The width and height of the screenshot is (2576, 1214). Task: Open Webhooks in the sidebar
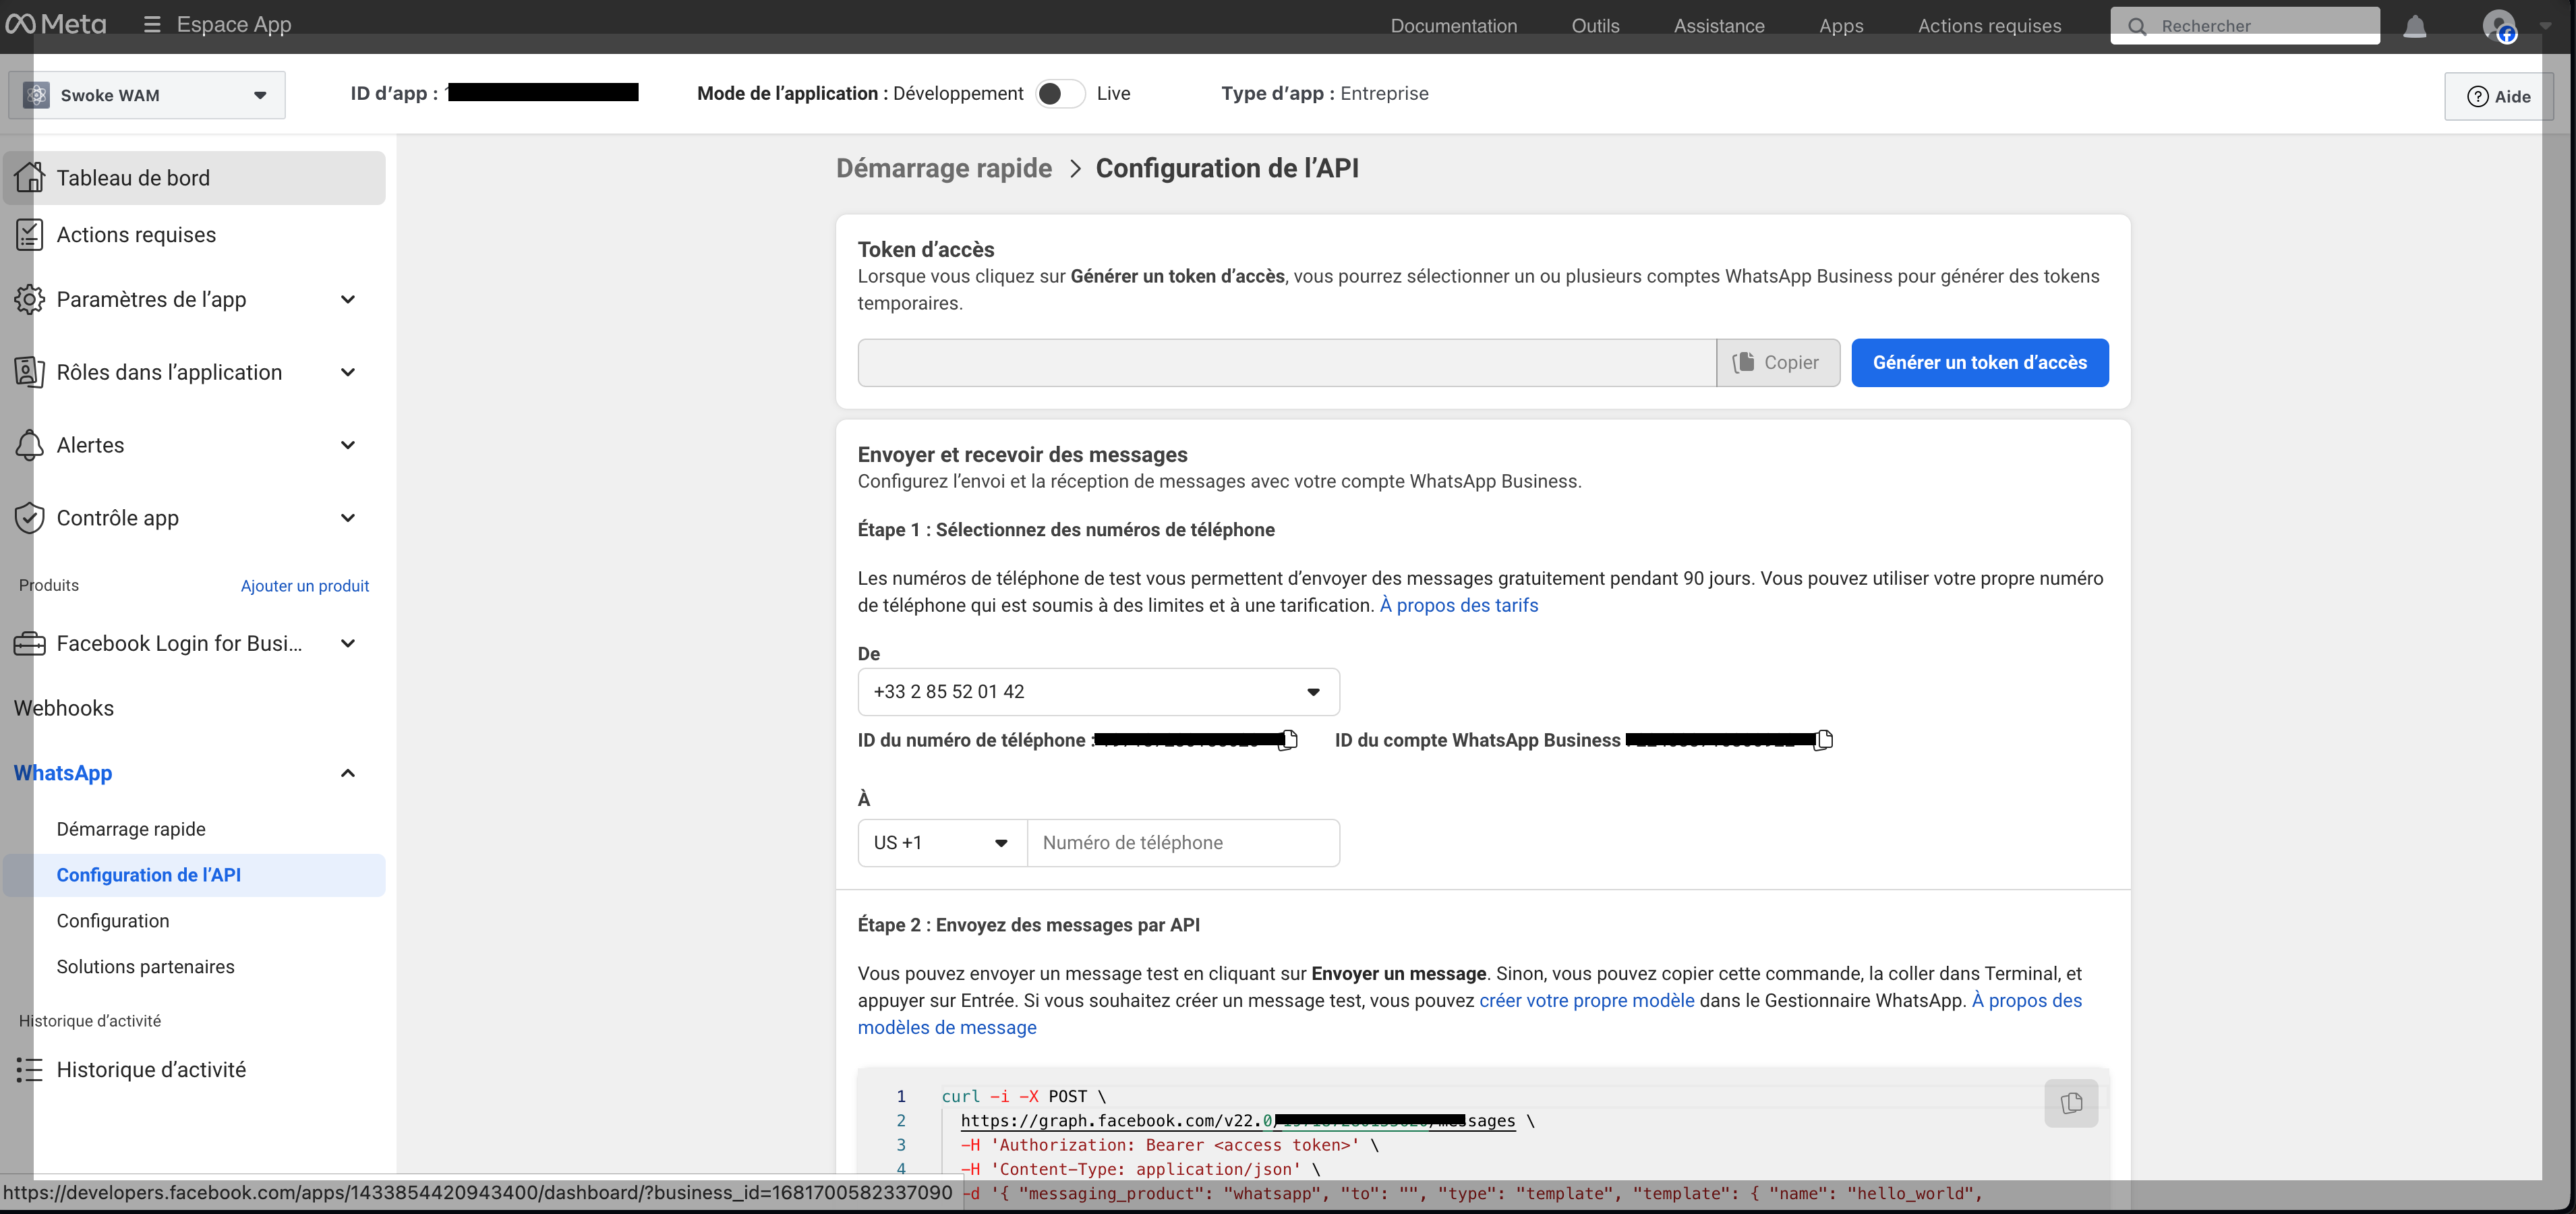pyautogui.click(x=64, y=708)
